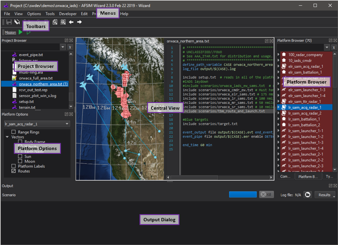Screen dimensions: 338x245
Task: Clear the Project Browser filter with X
Action: pos(70,47)
